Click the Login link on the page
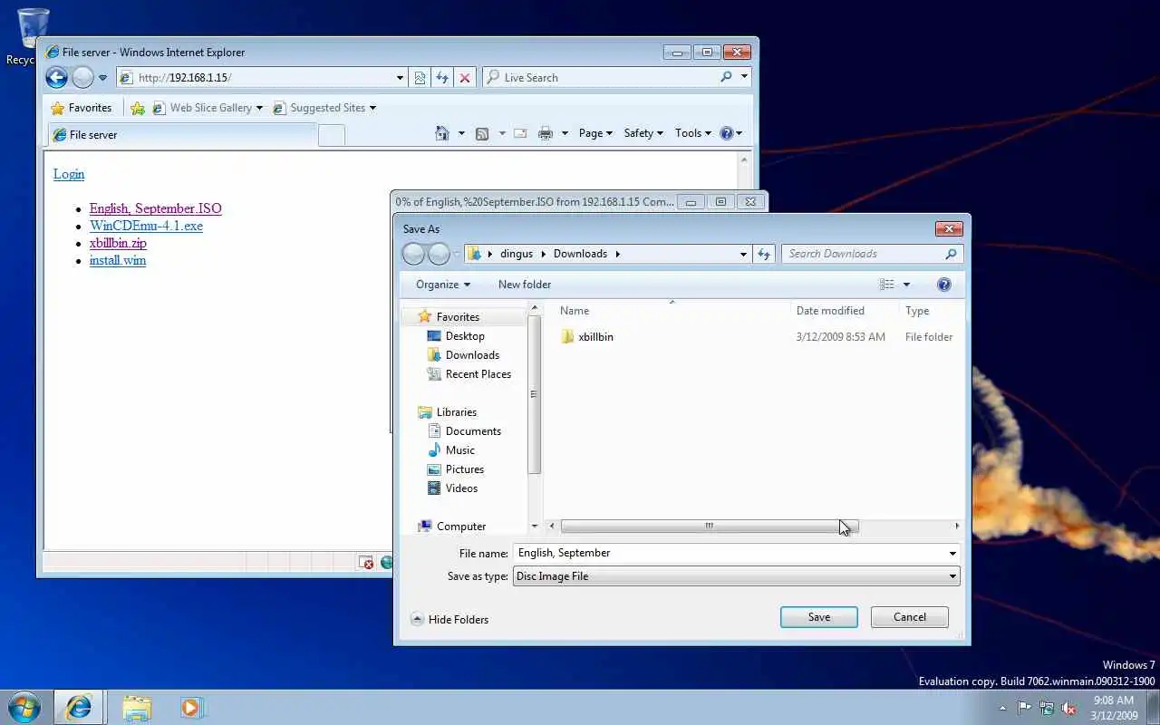 (69, 174)
